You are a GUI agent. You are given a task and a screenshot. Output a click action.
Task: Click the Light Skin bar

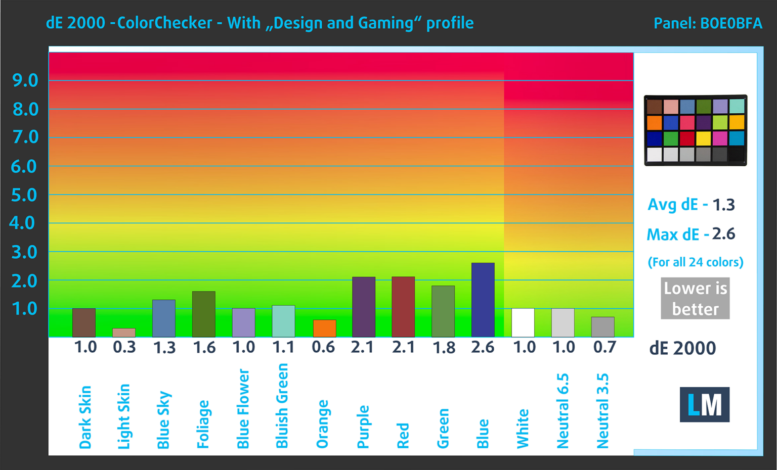[124, 333]
